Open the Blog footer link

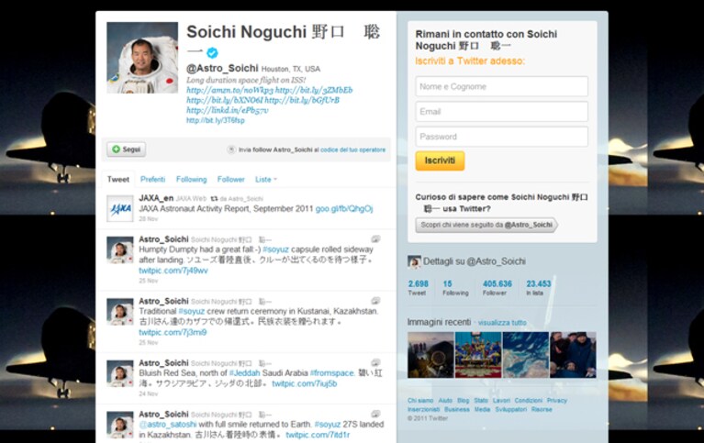[463, 401]
